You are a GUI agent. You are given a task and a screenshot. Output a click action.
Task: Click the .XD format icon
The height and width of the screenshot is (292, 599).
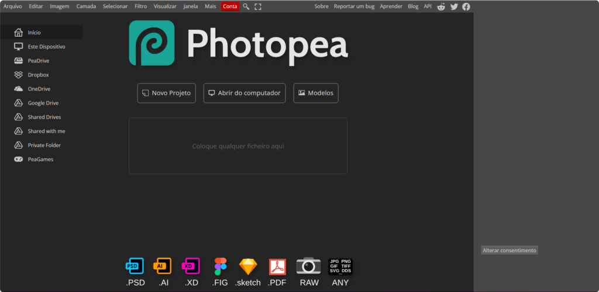[x=191, y=266]
